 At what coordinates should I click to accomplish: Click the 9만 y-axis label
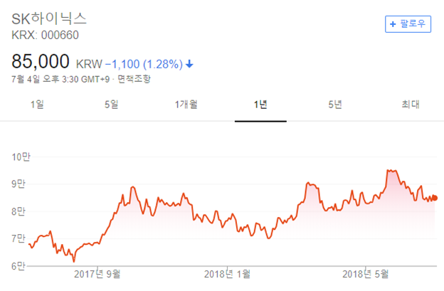pyautogui.click(x=18, y=184)
